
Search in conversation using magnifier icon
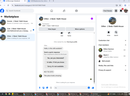click(116, 32)
